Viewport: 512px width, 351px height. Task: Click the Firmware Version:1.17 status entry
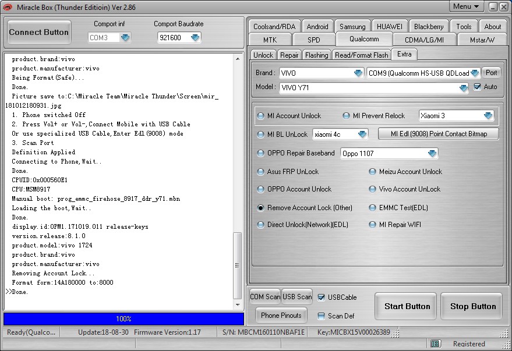[167, 332]
